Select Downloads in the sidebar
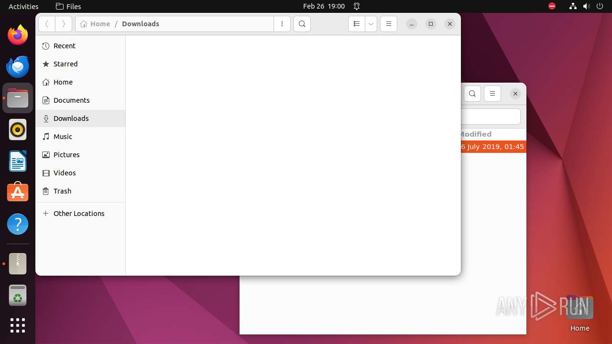612x344 pixels. click(80, 118)
